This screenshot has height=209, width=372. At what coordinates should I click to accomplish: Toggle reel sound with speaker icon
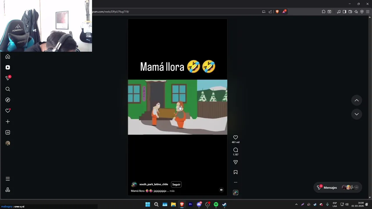(221, 190)
